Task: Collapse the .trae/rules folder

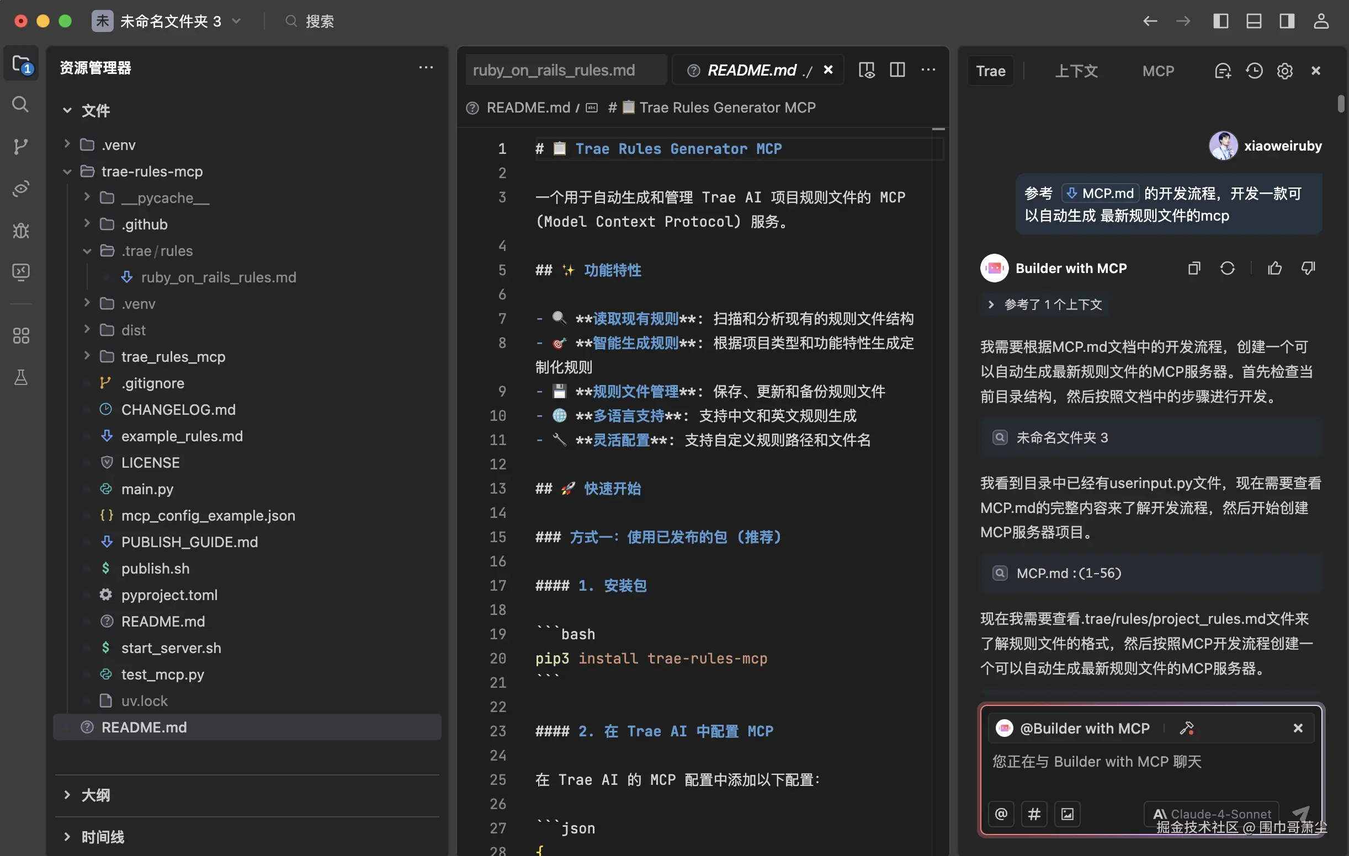Action: point(87,251)
